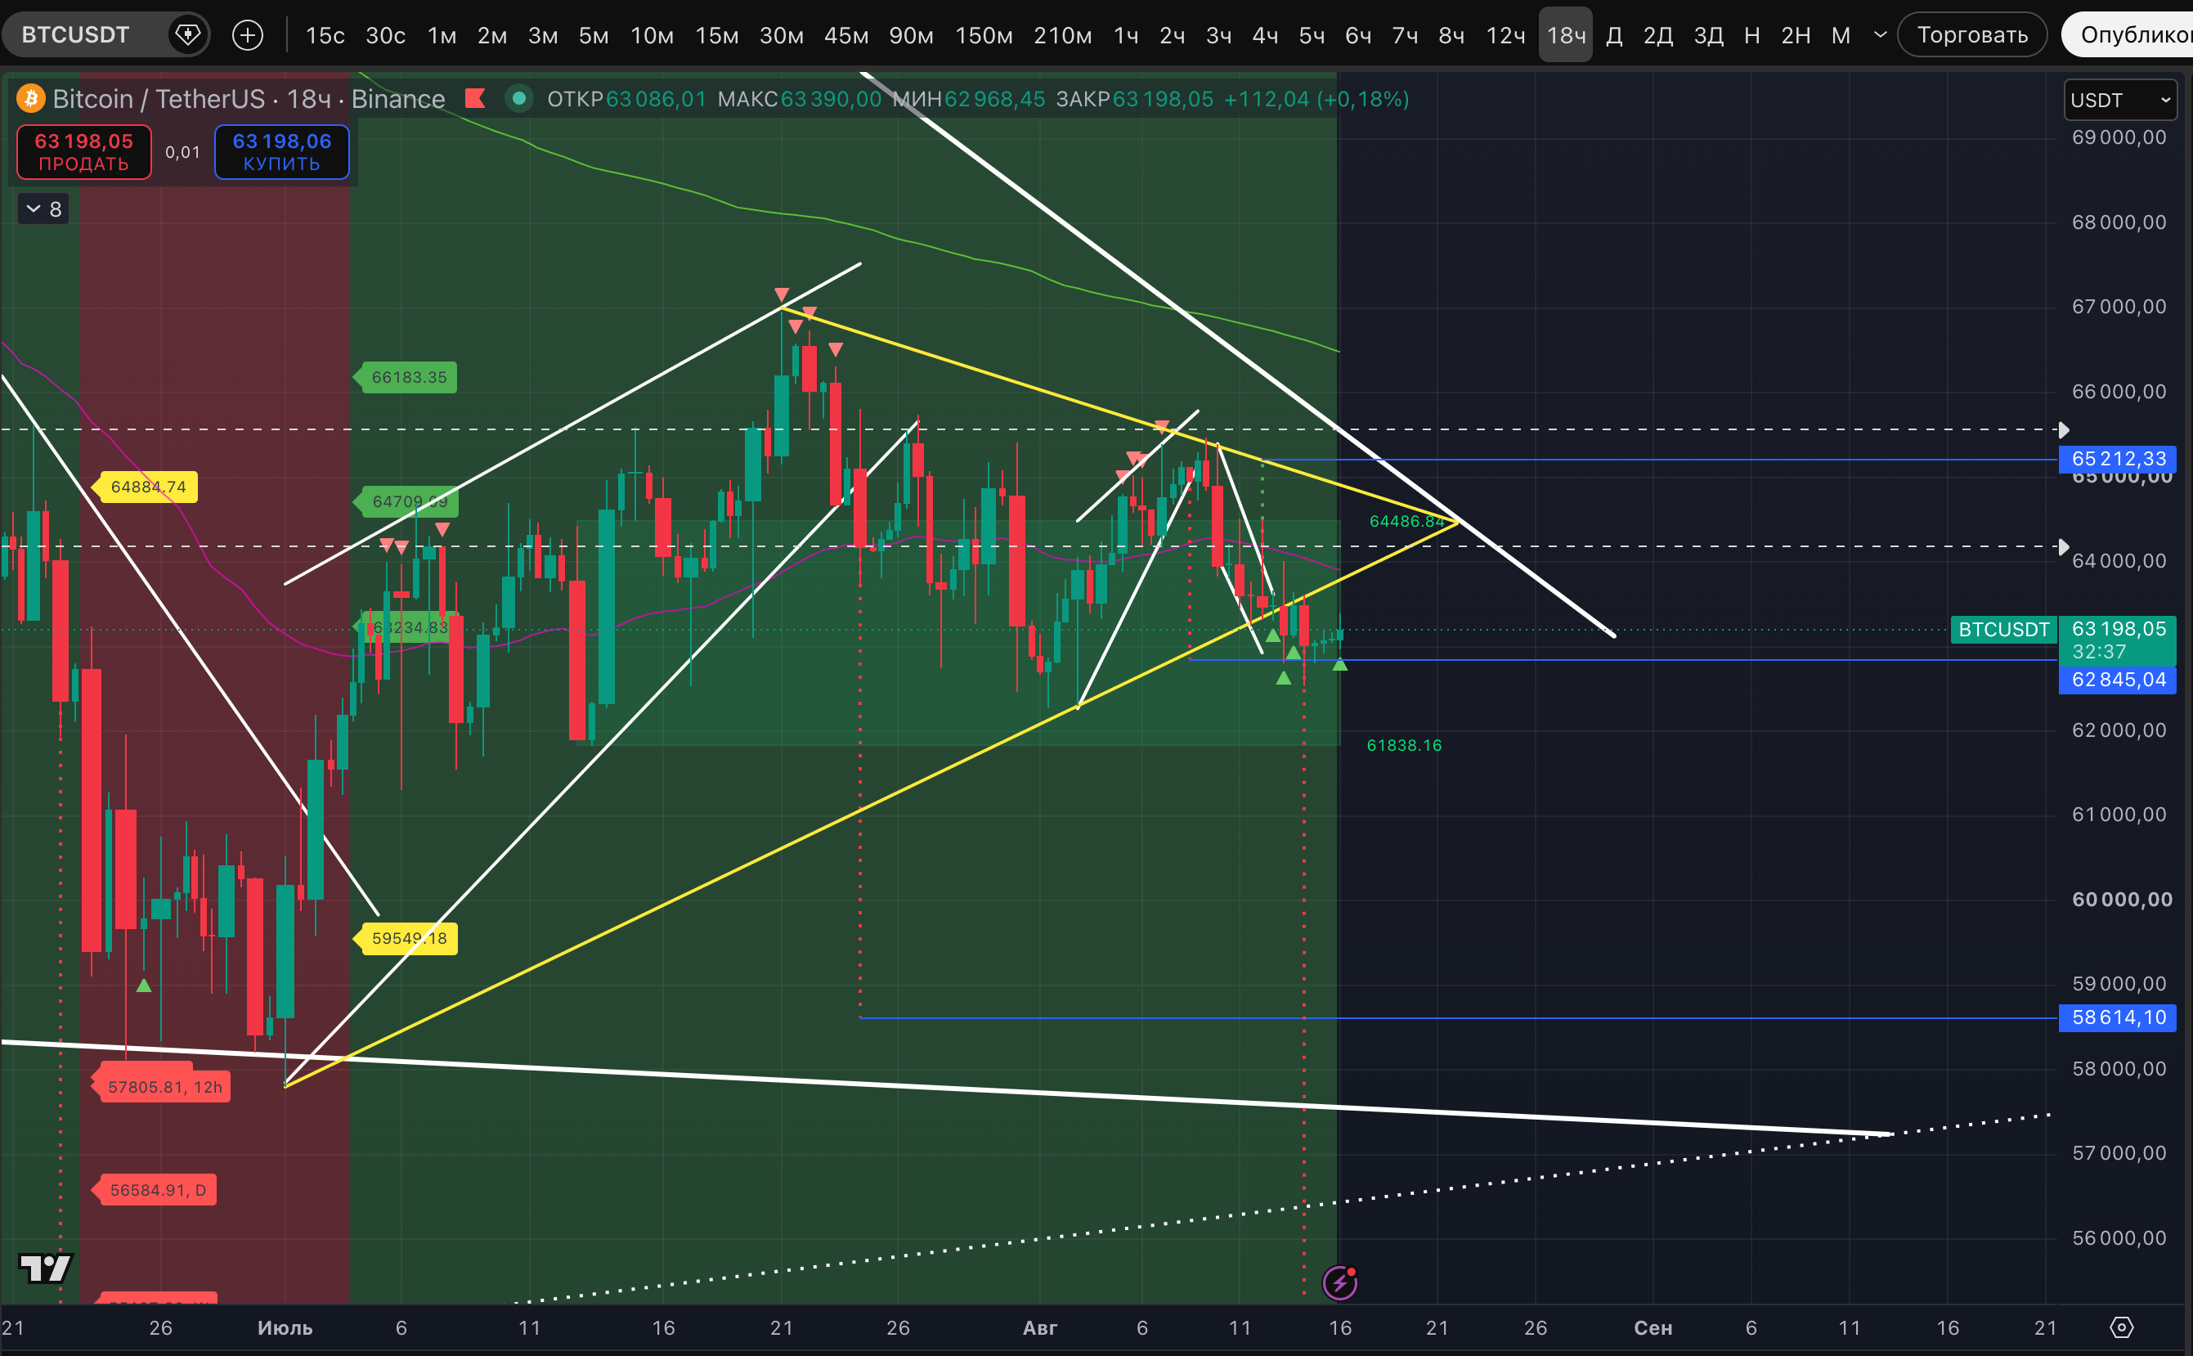Click the 56584.91, D red label
This screenshot has height=1356, width=2193.
155,1190
